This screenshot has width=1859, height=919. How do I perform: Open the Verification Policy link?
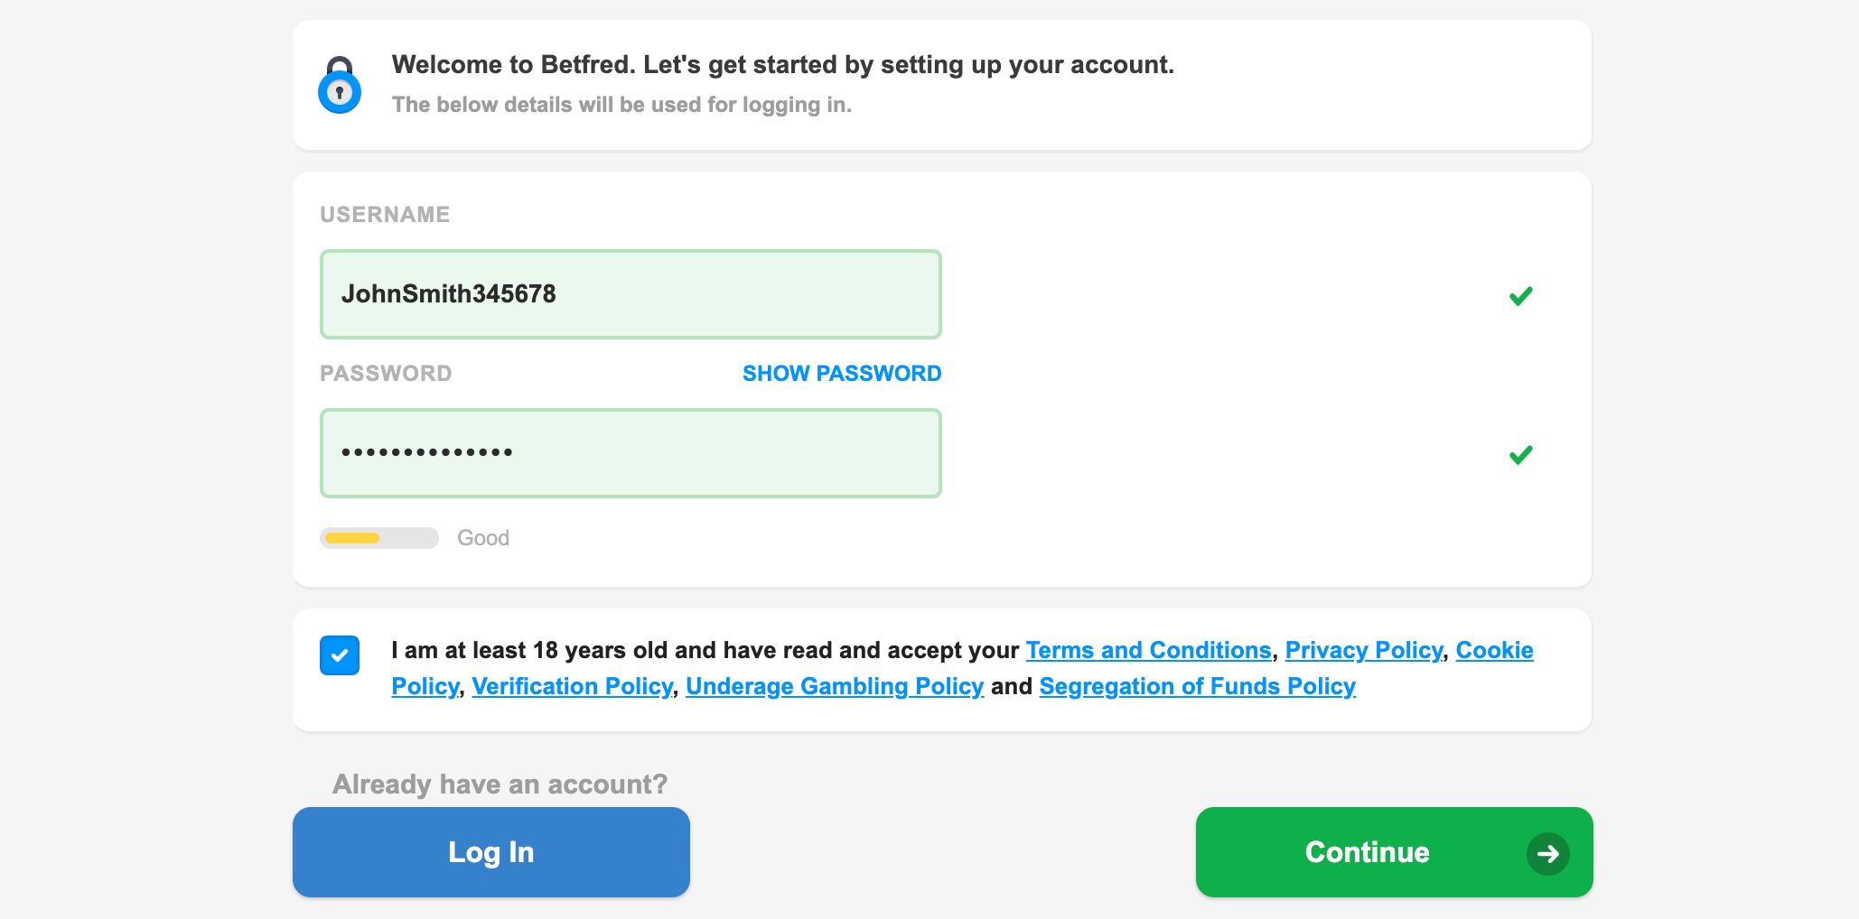571,686
